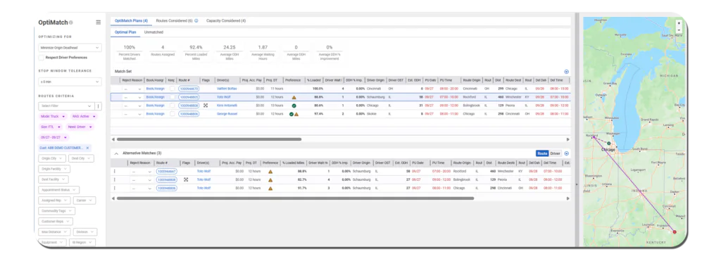Click left arrow of Alternative Matches scrollbar
Image resolution: width=721 pixels, height=259 pixels.
(x=113, y=198)
